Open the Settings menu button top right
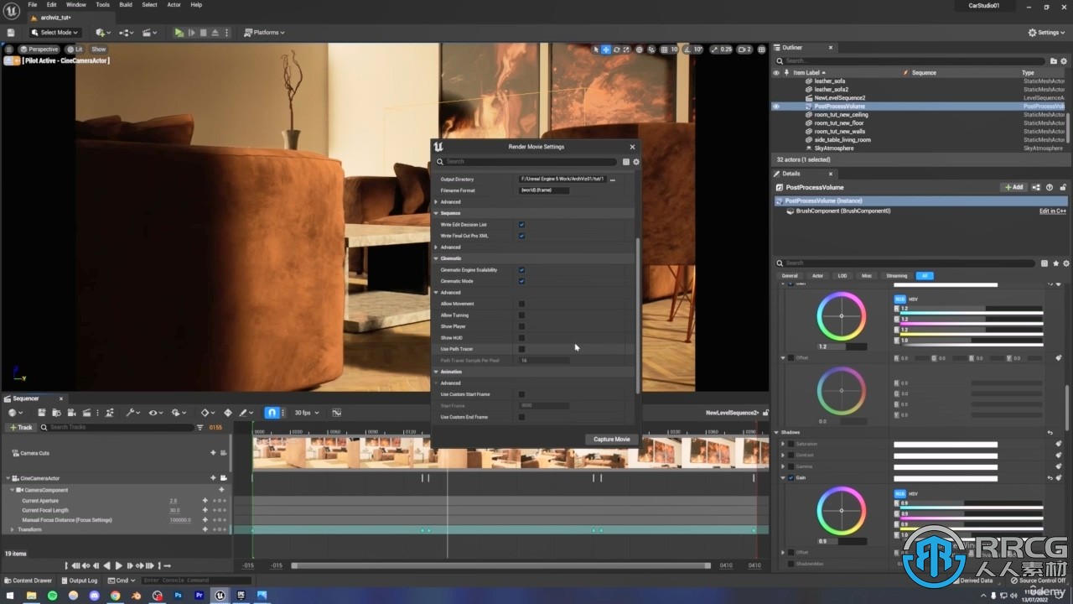This screenshot has width=1073, height=604. point(1047,33)
